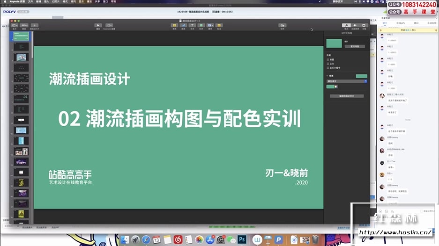Open the Animate inspector panel
Screen dimensions: 439x246
click(x=355, y=25)
